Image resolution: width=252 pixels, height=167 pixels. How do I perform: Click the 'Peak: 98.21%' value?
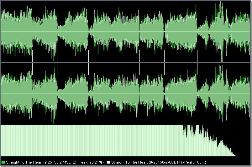[91, 162]
